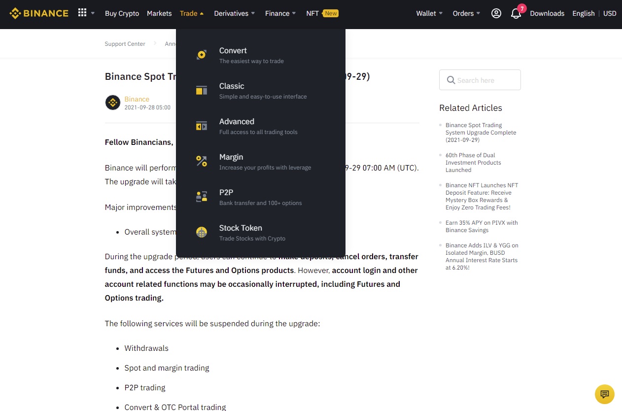
Task: Select Convert, the easiest way to trade
Action: (260, 55)
